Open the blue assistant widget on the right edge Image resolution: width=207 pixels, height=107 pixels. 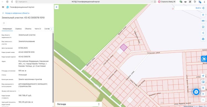204,59
